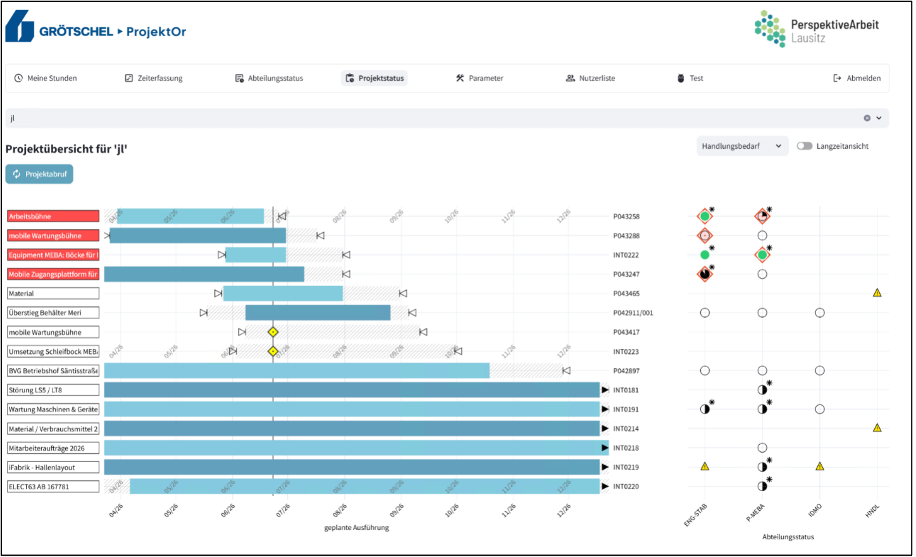Viewport: 916px width, 557px height.
Task: Click the green status circle for INT0222 ENG-STAB
Action: click(x=705, y=255)
